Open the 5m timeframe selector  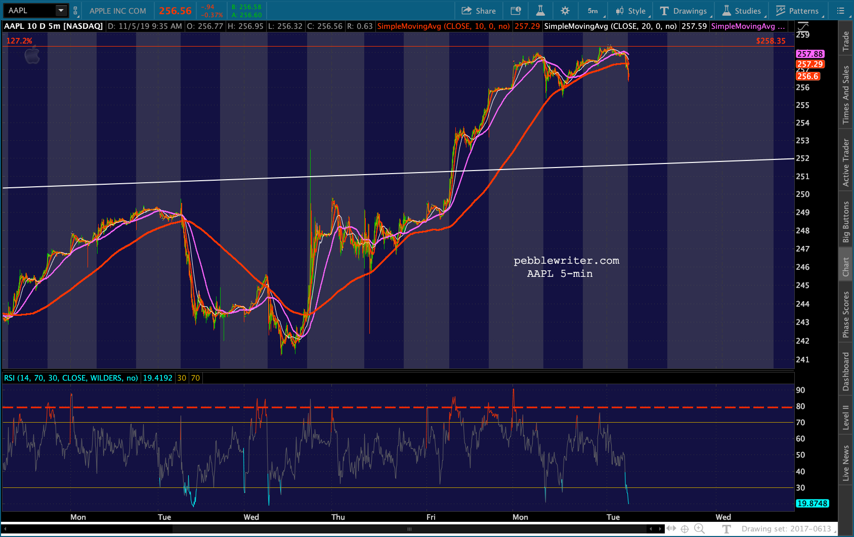point(593,11)
